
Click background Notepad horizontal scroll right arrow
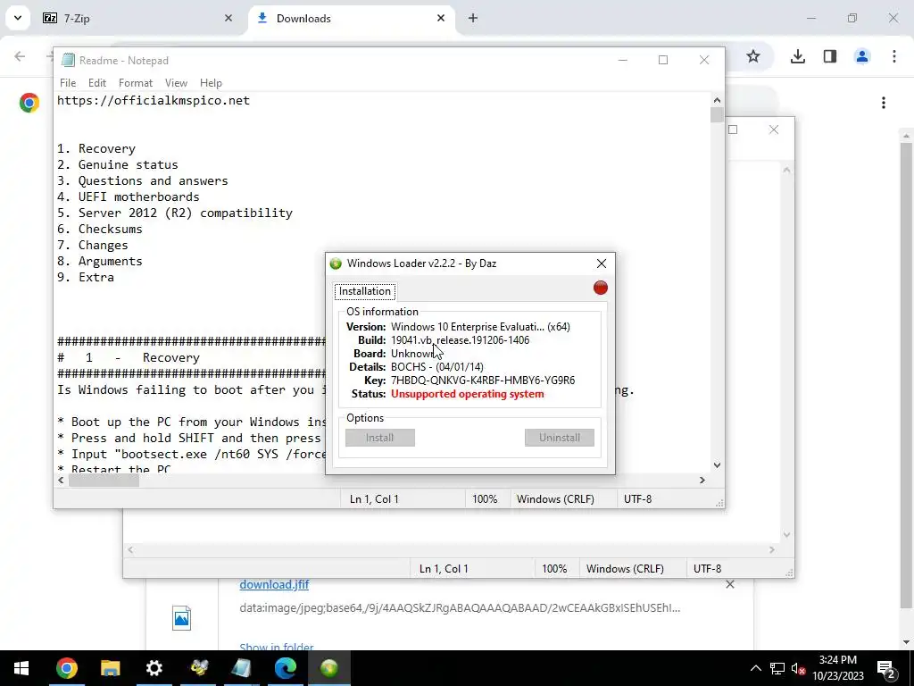[x=772, y=549]
